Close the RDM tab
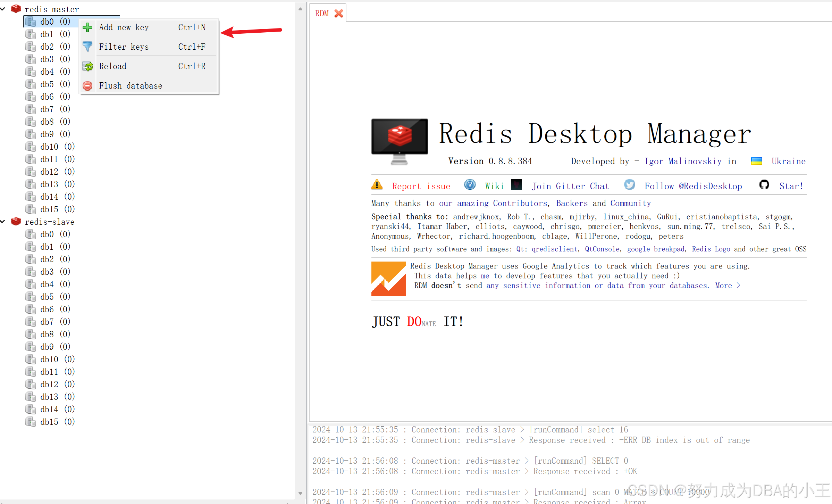 pos(338,13)
